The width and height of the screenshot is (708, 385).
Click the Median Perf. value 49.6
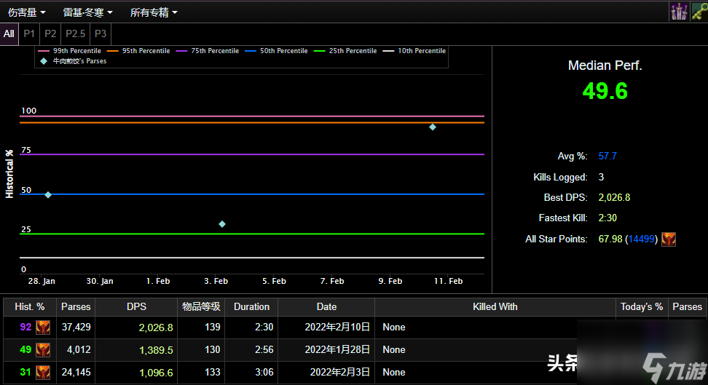point(605,91)
